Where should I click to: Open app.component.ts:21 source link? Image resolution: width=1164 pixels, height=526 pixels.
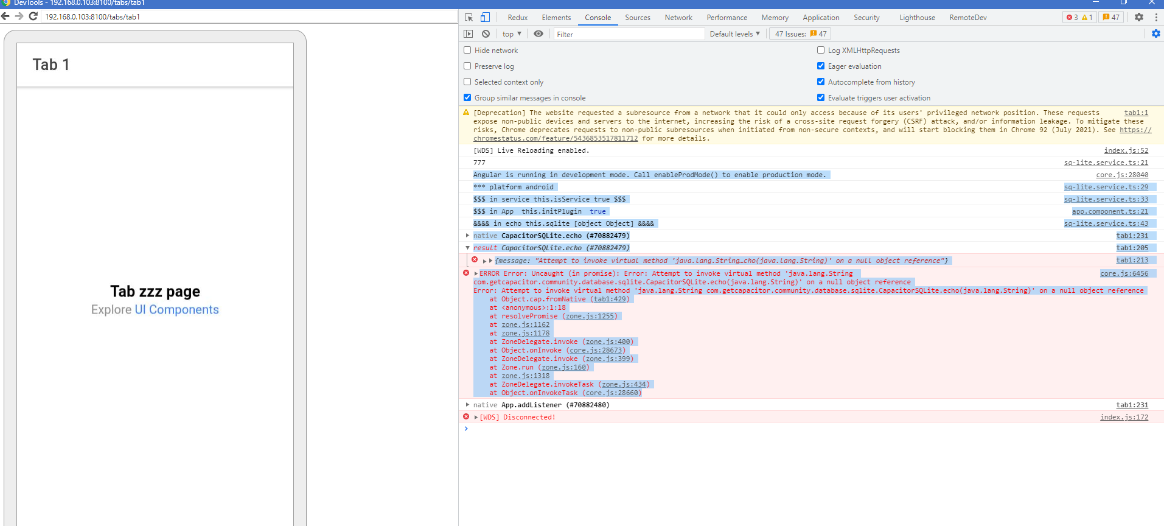[x=1110, y=211]
